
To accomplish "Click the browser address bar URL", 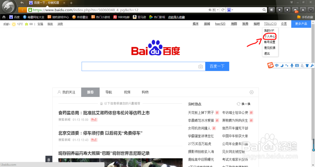I will [86, 10].
